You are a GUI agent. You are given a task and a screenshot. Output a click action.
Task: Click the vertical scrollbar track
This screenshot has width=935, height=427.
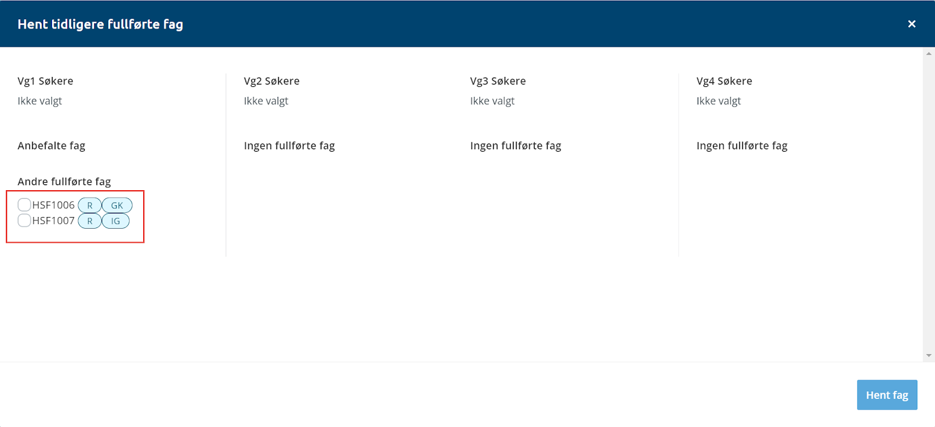coord(929,204)
